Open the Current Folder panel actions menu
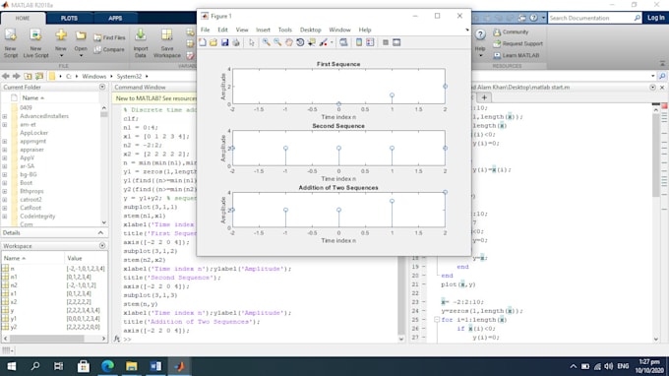The image size is (669, 376). [x=102, y=87]
